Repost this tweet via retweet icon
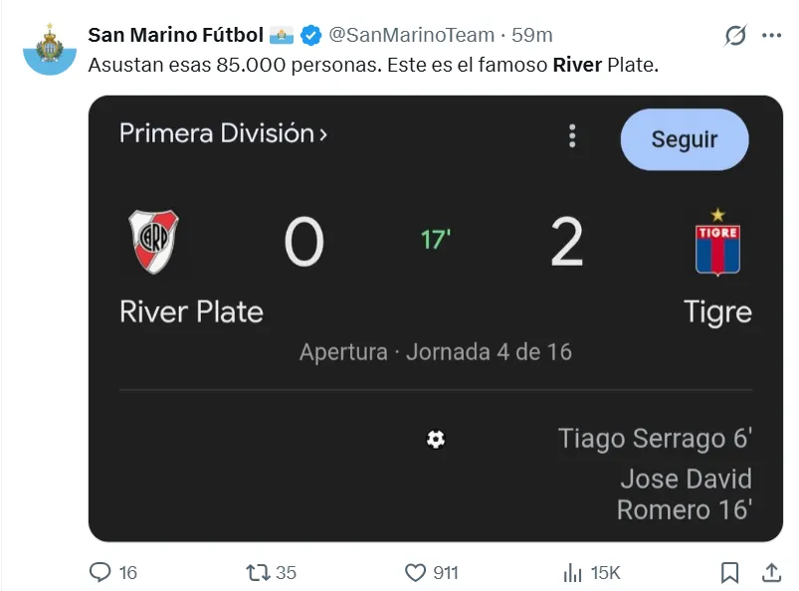The height and width of the screenshot is (591, 799). coord(259,572)
